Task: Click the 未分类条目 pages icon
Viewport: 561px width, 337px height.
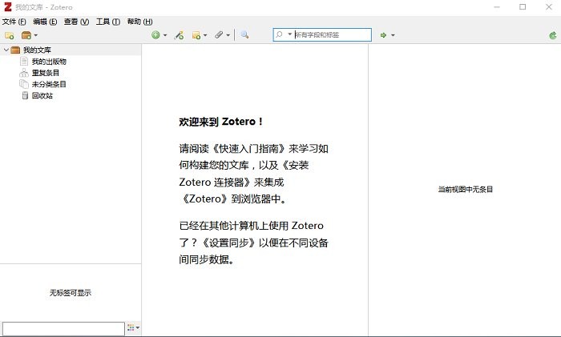Action: click(x=24, y=84)
